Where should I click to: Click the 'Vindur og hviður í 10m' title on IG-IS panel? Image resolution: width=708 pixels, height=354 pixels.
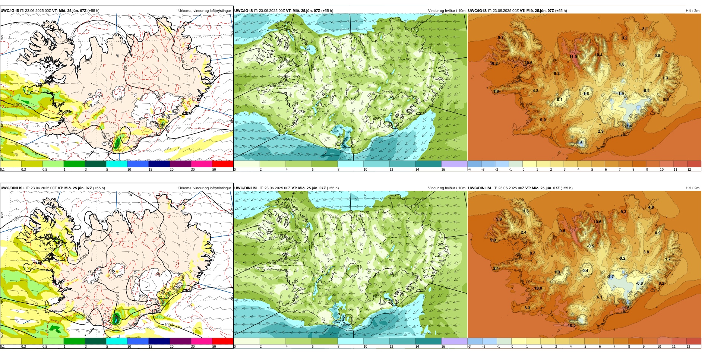[447, 11]
